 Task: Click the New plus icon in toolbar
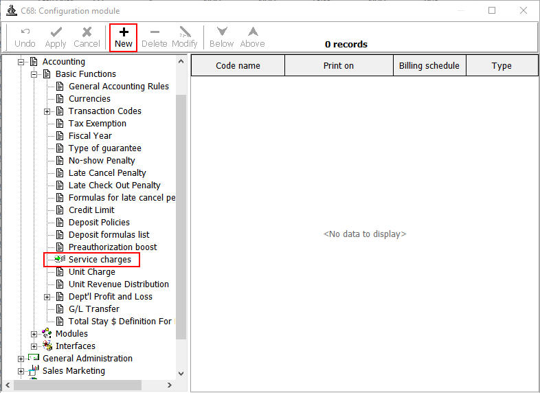point(124,32)
